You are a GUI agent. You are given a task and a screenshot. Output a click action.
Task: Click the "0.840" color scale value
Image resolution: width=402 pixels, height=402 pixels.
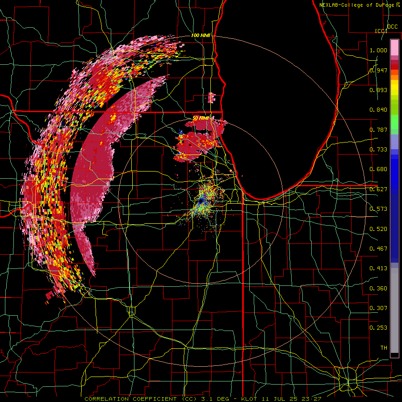coord(378,110)
